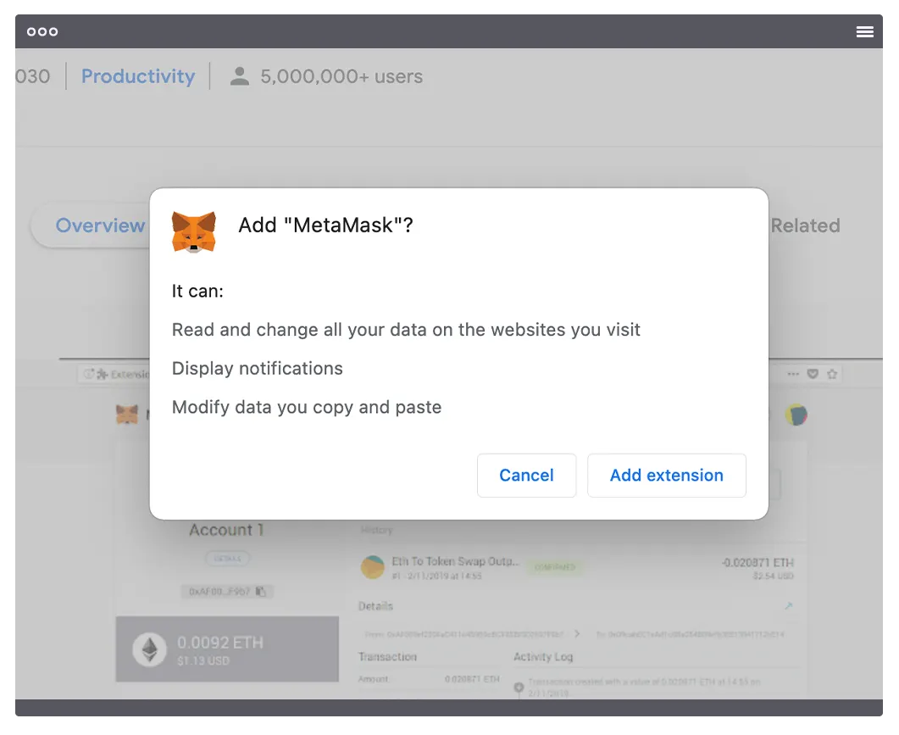Click the Activity Log heading
The width and height of the screenshot is (899, 735).
(543, 656)
